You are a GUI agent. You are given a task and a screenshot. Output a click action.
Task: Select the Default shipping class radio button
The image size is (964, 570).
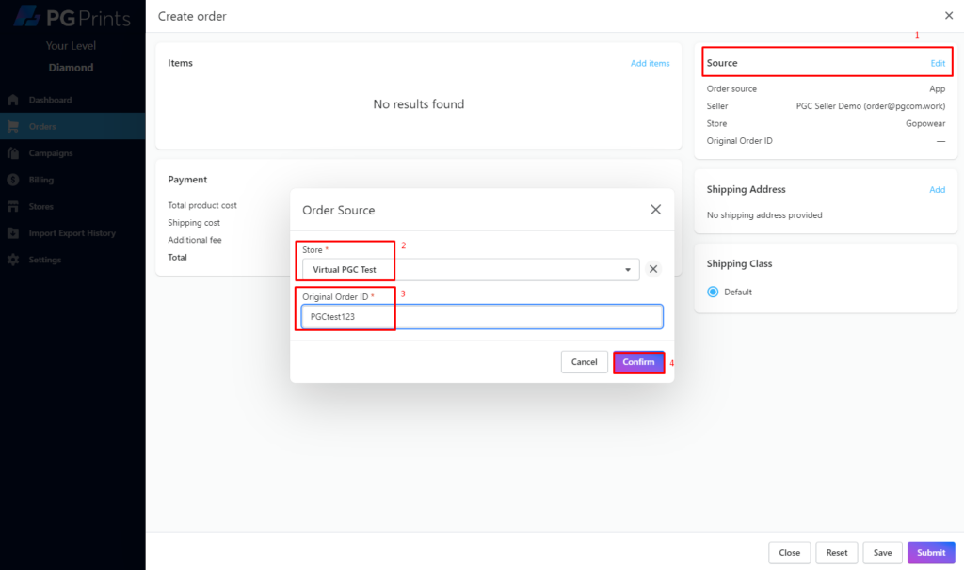(713, 292)
